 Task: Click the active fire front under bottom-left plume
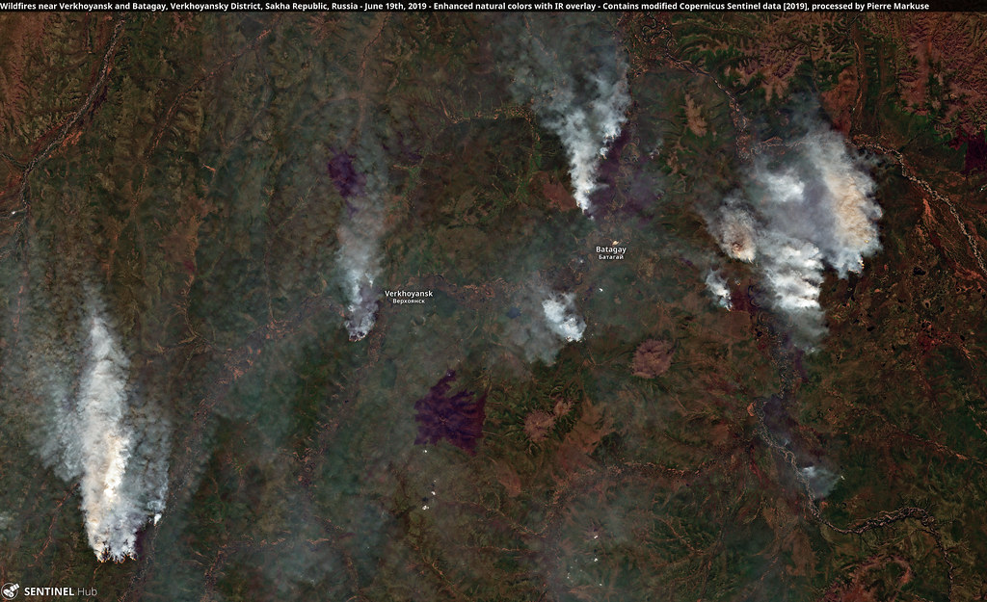114,554
